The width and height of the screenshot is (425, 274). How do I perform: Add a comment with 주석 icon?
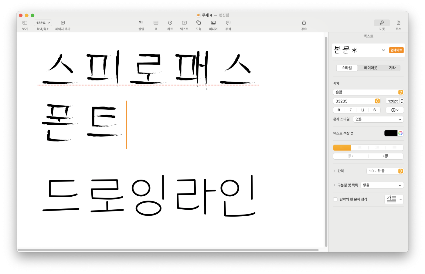(x=228, y=23)
